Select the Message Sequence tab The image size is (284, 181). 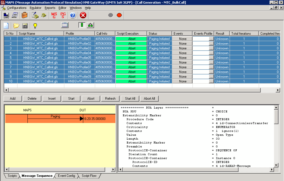(x=37, y=176)
